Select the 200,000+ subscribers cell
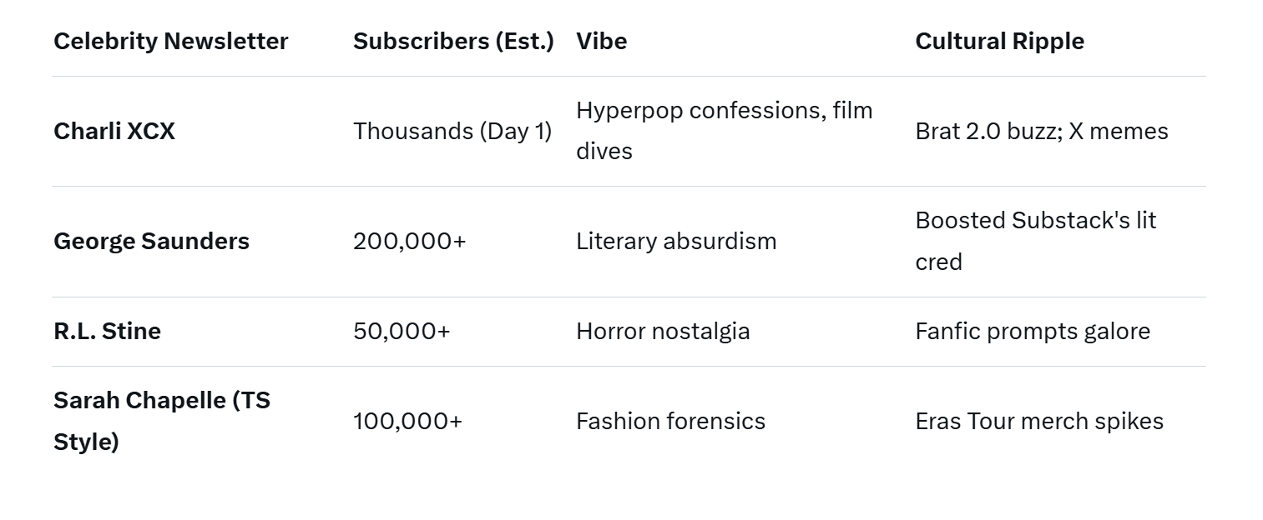 [x=409, y=241]
